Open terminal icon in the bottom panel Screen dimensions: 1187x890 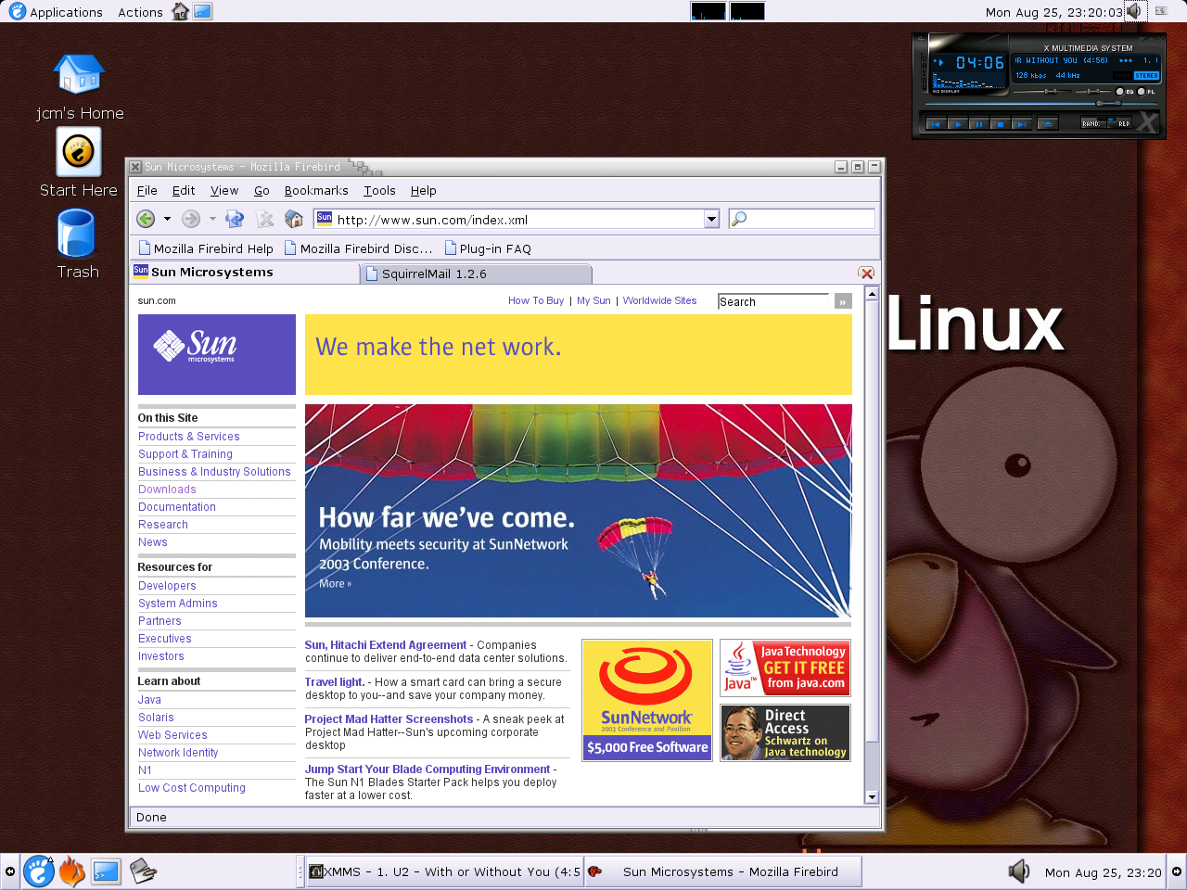point(106,871)
